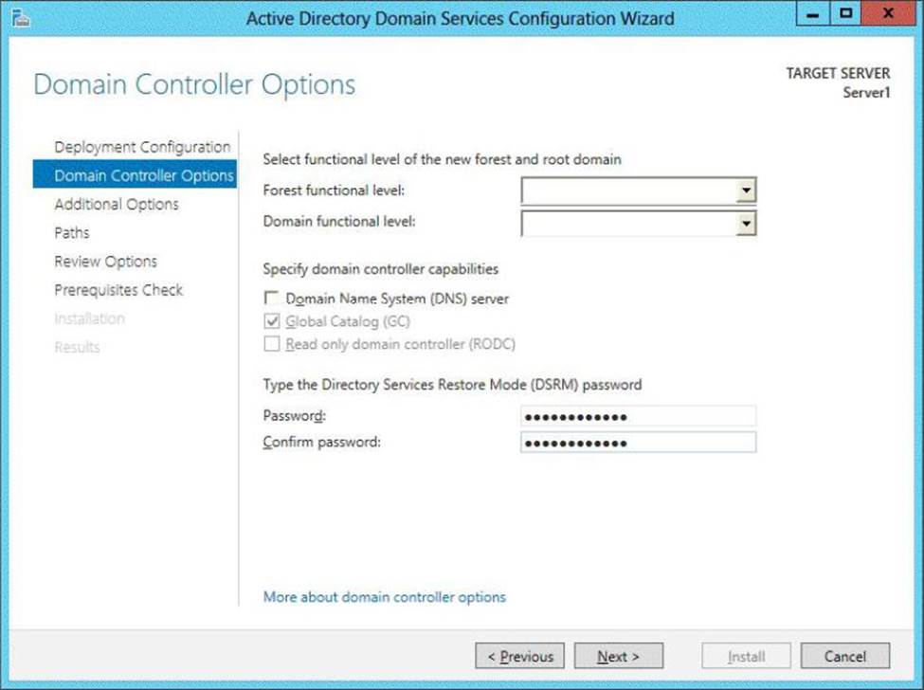924x690 pixels.
Task: Select Domain Controller Options in sidebar
Action: click(143, 175)
